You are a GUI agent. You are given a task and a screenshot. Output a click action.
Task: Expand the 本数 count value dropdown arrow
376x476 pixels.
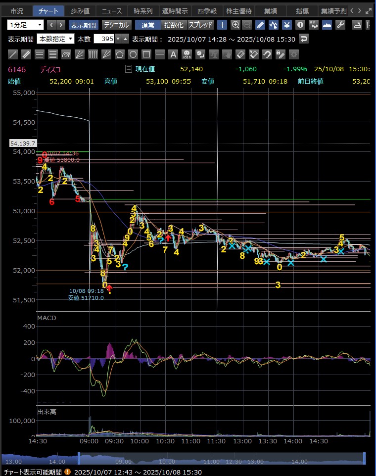[125, 39]
